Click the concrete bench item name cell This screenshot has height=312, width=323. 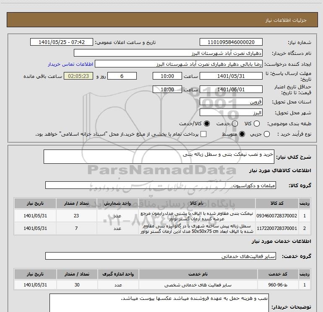tap(197, 216)
